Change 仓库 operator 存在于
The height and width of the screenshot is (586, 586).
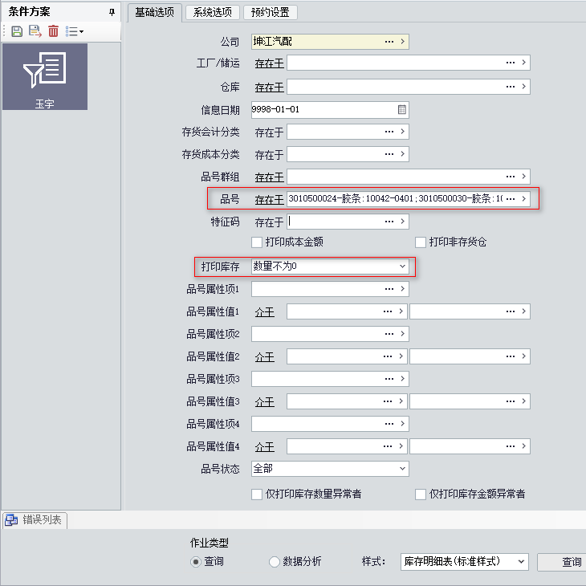point(269,87)
